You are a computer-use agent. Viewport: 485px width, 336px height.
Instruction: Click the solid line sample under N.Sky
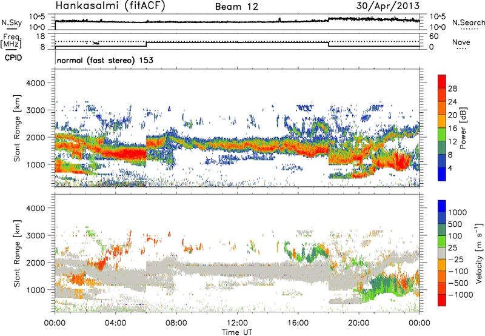[x=12, y=29]
